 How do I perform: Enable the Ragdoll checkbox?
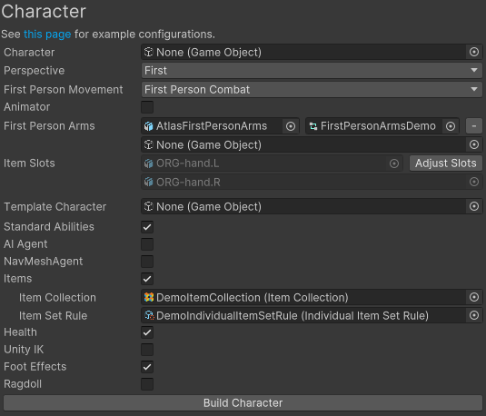(147, 384)
